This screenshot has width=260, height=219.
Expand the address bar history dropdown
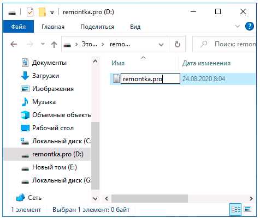click(x=161, y=45)
